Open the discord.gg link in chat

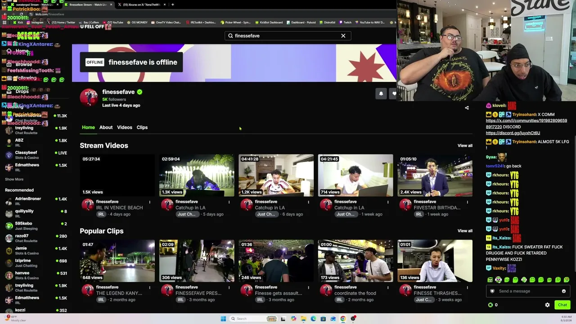513,133
